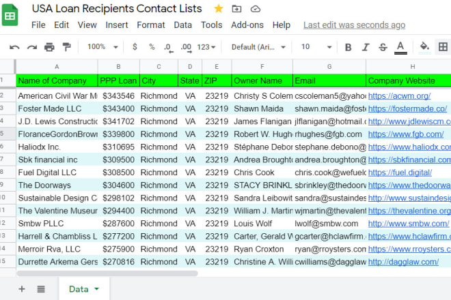451x300 pixels.
Task: Use the horizontal scrollbar thumb
Action: tap(107, 273)
